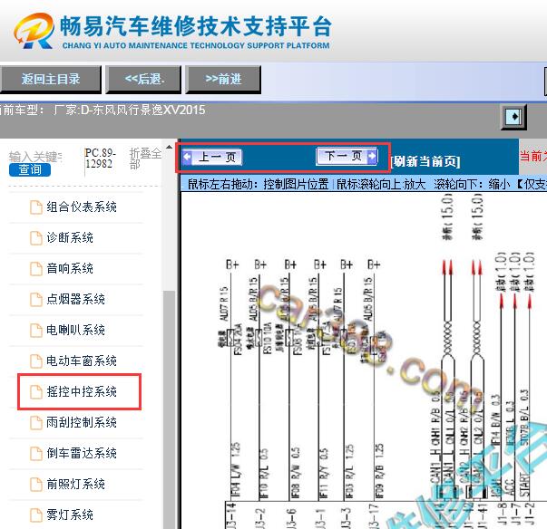Click the sidebar scroll-up arrow
The height and width of the screenshot is (529, 547).
coord(170,147)
